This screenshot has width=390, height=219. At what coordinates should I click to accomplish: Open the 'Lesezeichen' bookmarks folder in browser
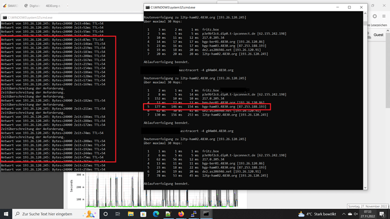[377, 25]
